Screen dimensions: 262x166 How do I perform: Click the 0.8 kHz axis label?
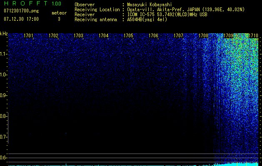[3, 116]
